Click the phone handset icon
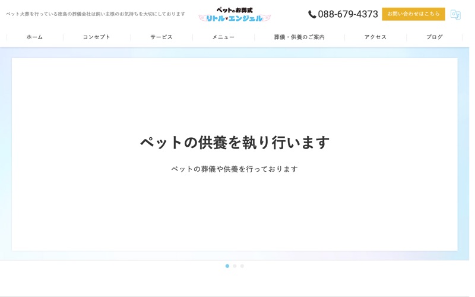The image size is (475, 297). point(312,14)
